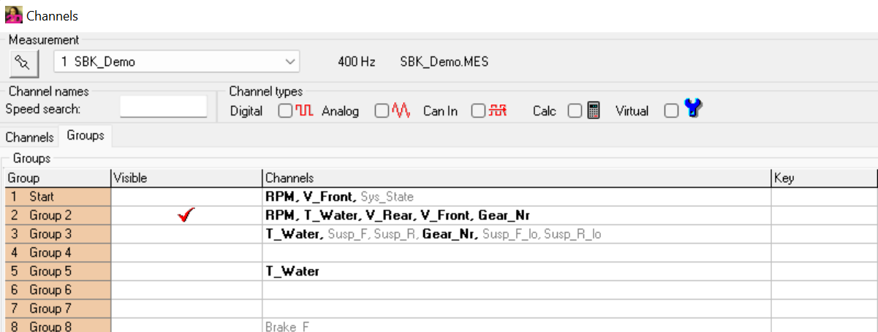The width and height of the screenshot is (878, 332).
Task: Click the Analog red waveform icon
Action: [x=401, y=111]
